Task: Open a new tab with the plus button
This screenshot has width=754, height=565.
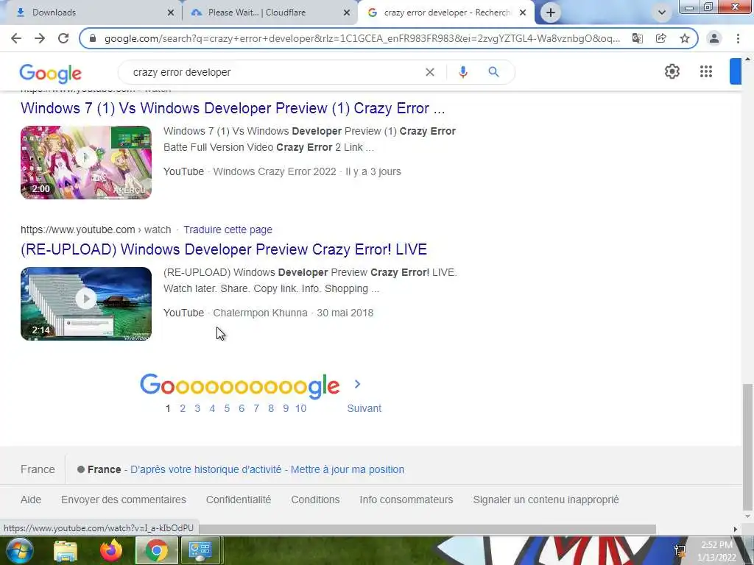Action: click(551, 13)
